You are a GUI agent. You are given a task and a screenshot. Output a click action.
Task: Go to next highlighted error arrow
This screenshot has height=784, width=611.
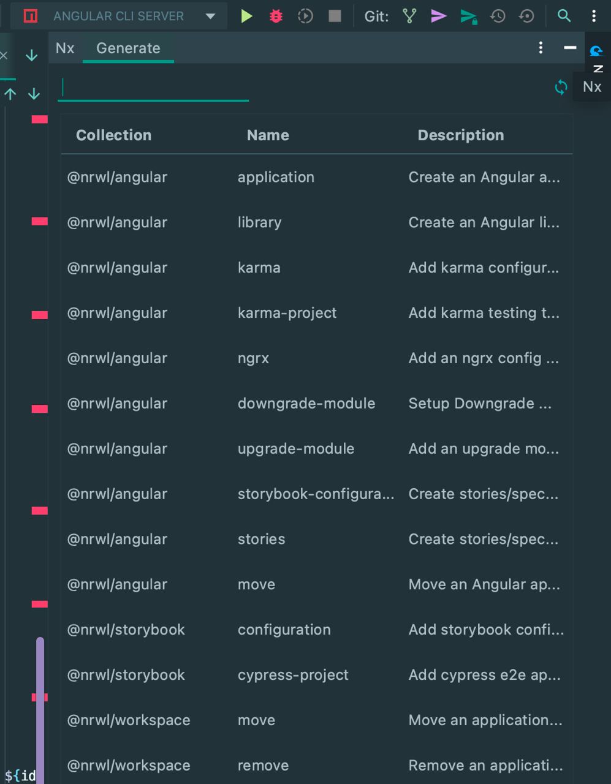(x=34, y=94)
